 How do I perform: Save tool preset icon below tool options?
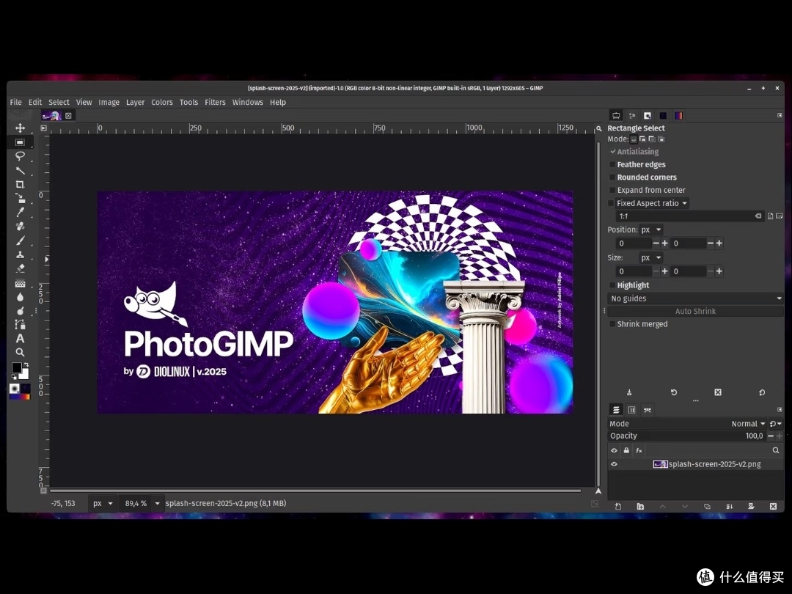629,392
